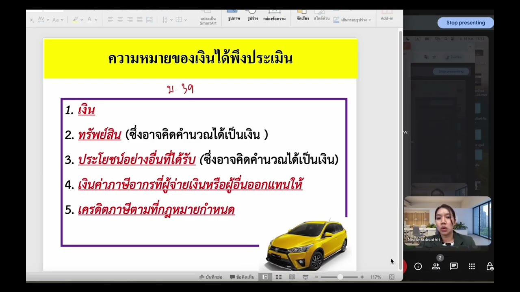Screen dimensions: 520x292
Task: Click item 5 text เครดิตภาษีตามที่กฎหมายกำหนด
Action: [x=156, y=210]
